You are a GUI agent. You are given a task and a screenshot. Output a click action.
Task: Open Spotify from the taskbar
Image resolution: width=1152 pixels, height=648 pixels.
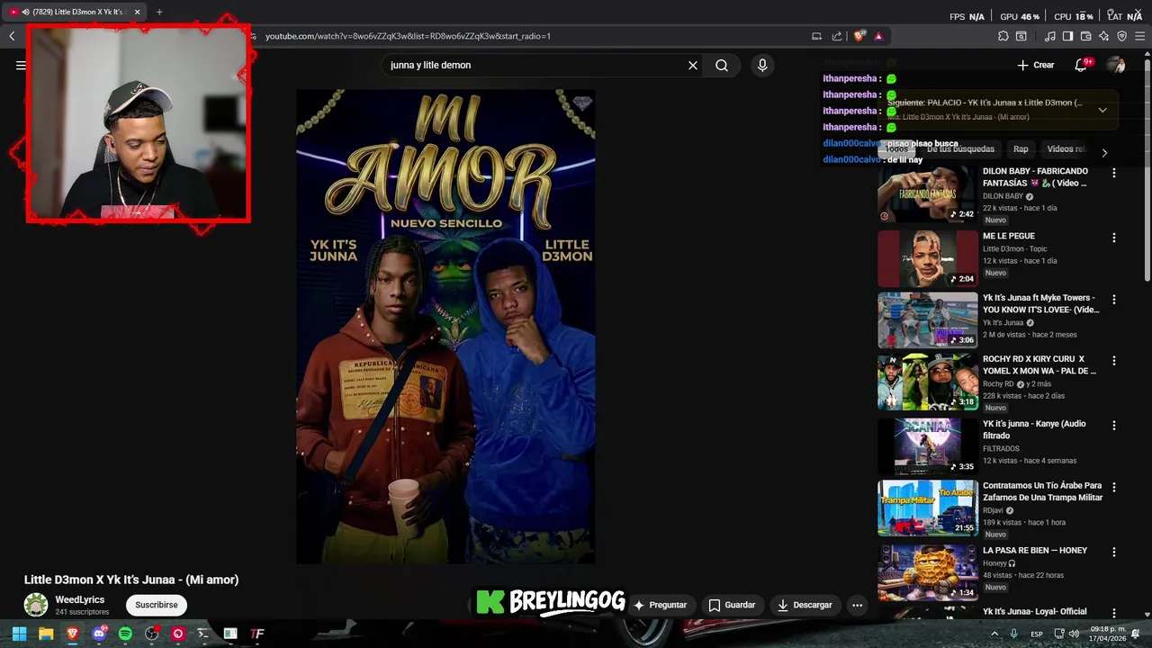click(125, 634)
